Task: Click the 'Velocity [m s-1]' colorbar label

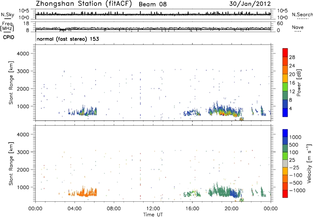Action: 309,163
